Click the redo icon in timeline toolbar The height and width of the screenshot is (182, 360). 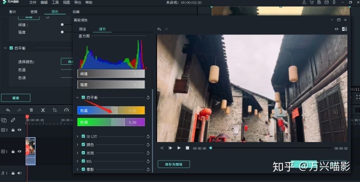click(19, 110)
